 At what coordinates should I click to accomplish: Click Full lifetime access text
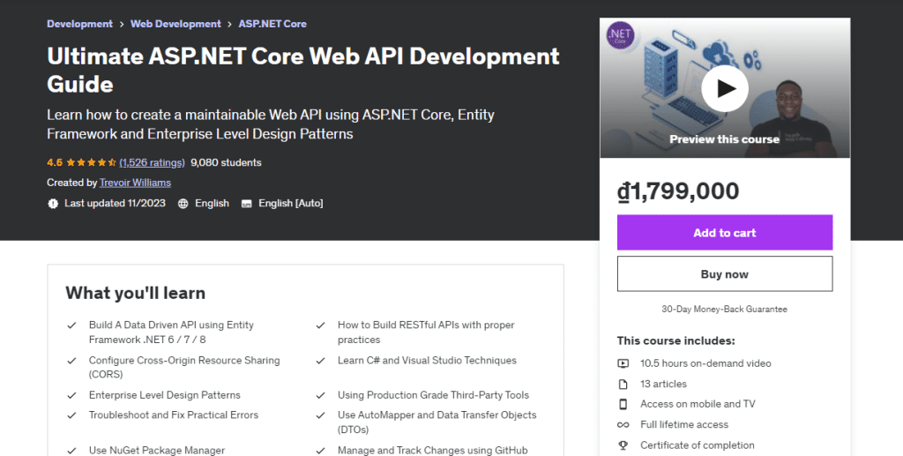[x=684, y=425]
